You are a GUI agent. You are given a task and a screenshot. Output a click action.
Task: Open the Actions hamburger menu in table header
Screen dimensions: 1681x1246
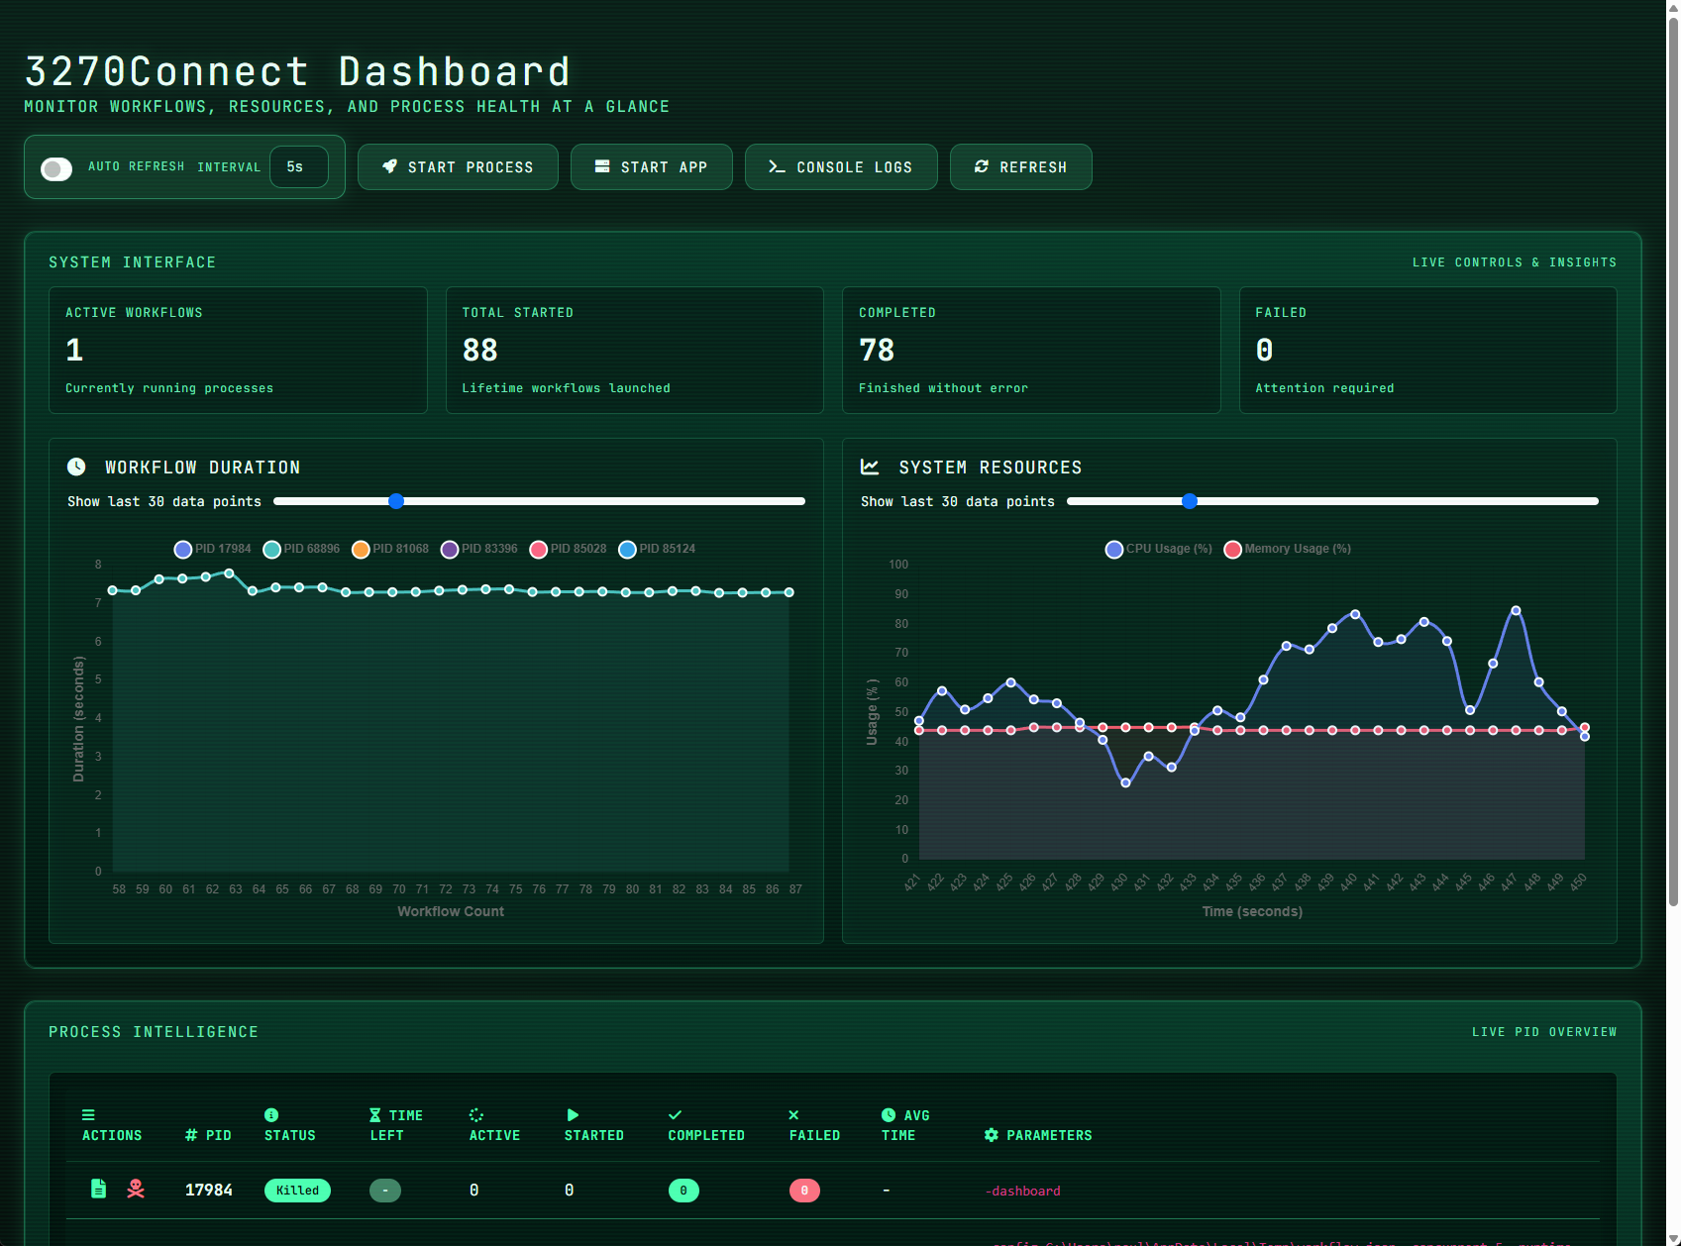[88, 1112]
